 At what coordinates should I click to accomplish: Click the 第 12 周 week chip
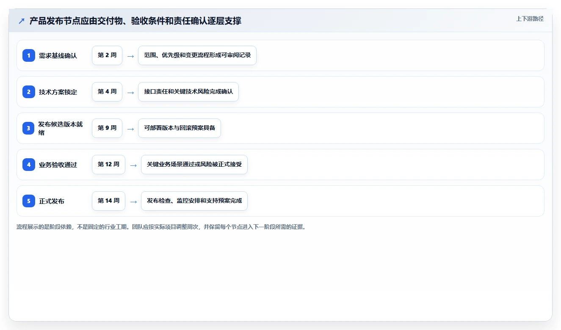pyautogui.click(x=108, y=165)
